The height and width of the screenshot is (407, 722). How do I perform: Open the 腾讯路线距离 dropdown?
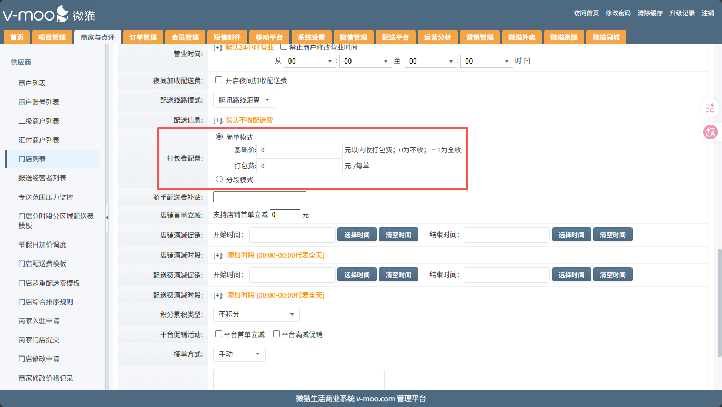tap(244, 100)
